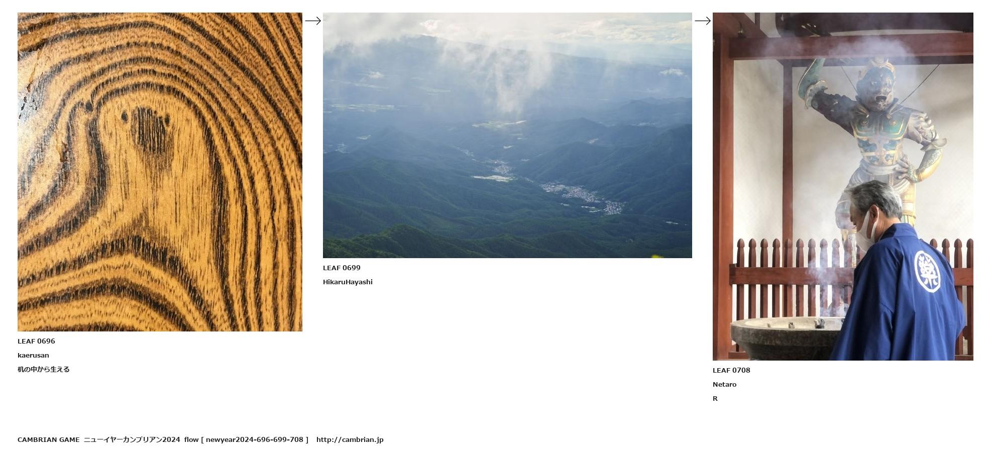The image size is (991, 452).
Task: Click the town in the valley photo
Action: point(583,197)
